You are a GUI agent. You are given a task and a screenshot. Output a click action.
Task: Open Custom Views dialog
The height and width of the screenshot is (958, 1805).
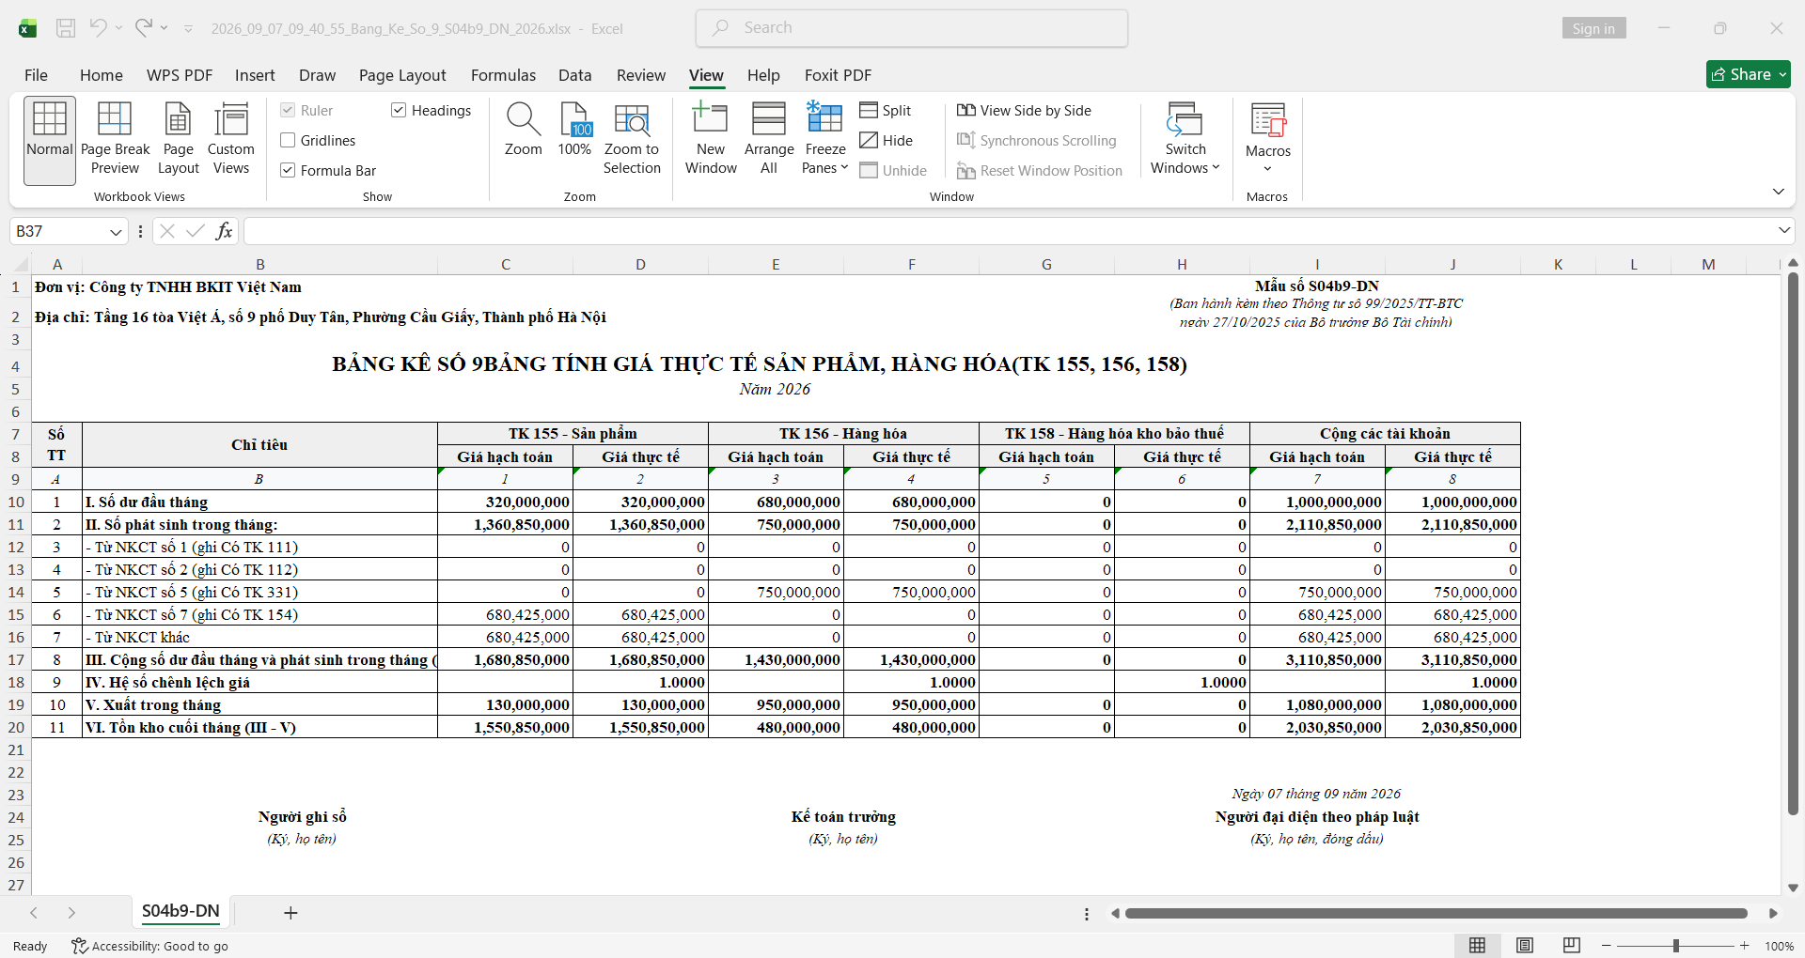[x=231, y=141]
